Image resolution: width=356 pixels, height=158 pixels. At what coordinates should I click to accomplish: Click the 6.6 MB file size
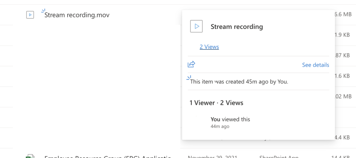tap(343, 15)
